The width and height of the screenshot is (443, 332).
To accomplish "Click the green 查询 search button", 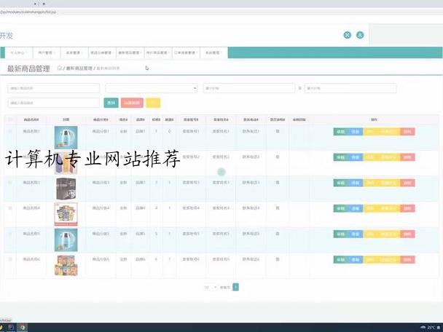I will click(x=111, y=103).
